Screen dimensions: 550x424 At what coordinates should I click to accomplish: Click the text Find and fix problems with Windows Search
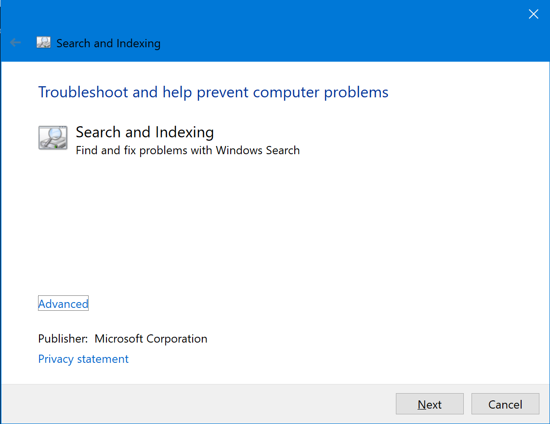[188, 150]
